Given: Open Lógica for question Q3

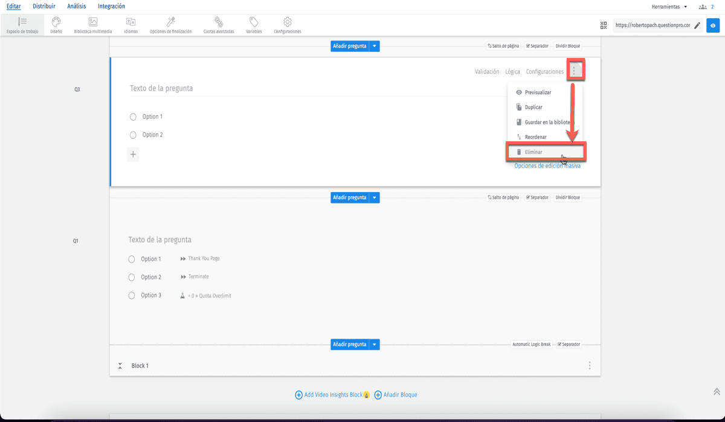Looking at the screenshot, I should coord(512,72).
